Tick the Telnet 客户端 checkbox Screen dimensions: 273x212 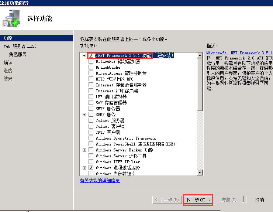[91, 126]
